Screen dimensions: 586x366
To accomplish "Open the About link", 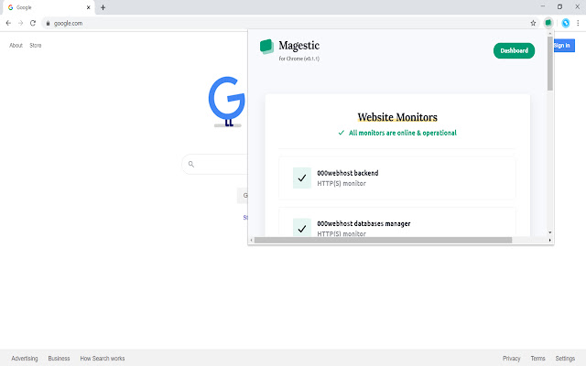I will point(16,45).
